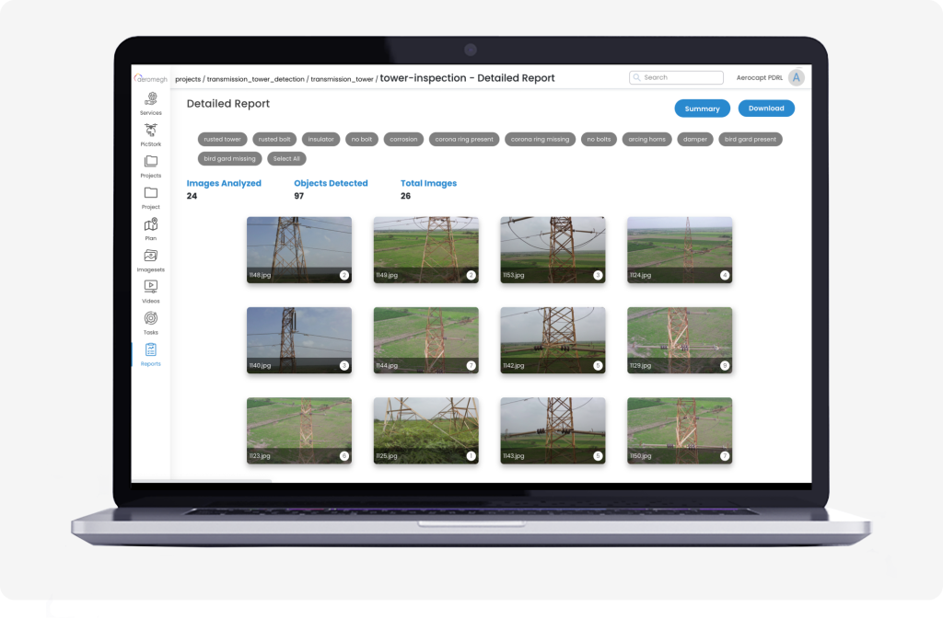Toggle the 'damper' filter tag
This screenshot has height=618, width=943.
pos(694,140)
